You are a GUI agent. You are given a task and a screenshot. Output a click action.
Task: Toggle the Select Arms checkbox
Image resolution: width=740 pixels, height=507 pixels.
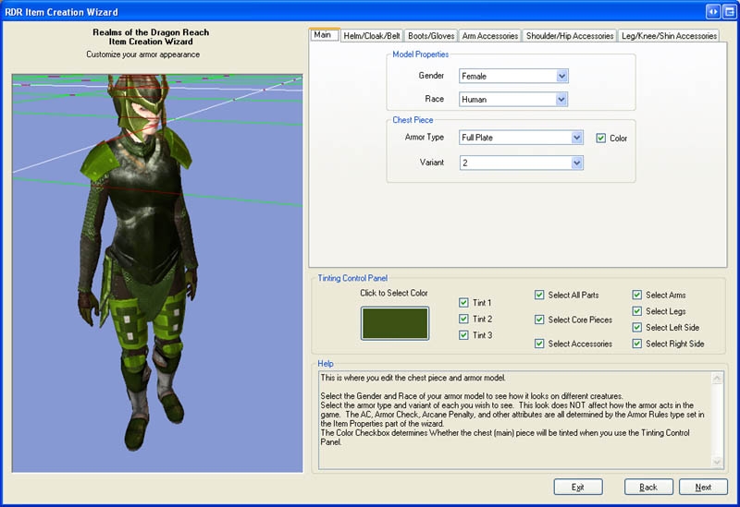pos(637,296)
